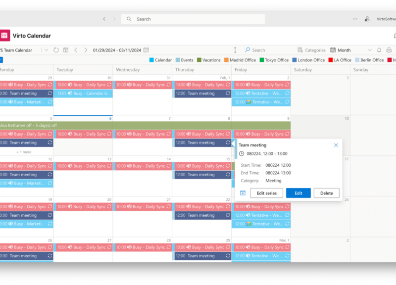Click the date range 01/29/2024 - 03/11/2024
396x285 pixels.
pyautogui.click(x=117, y=50)
